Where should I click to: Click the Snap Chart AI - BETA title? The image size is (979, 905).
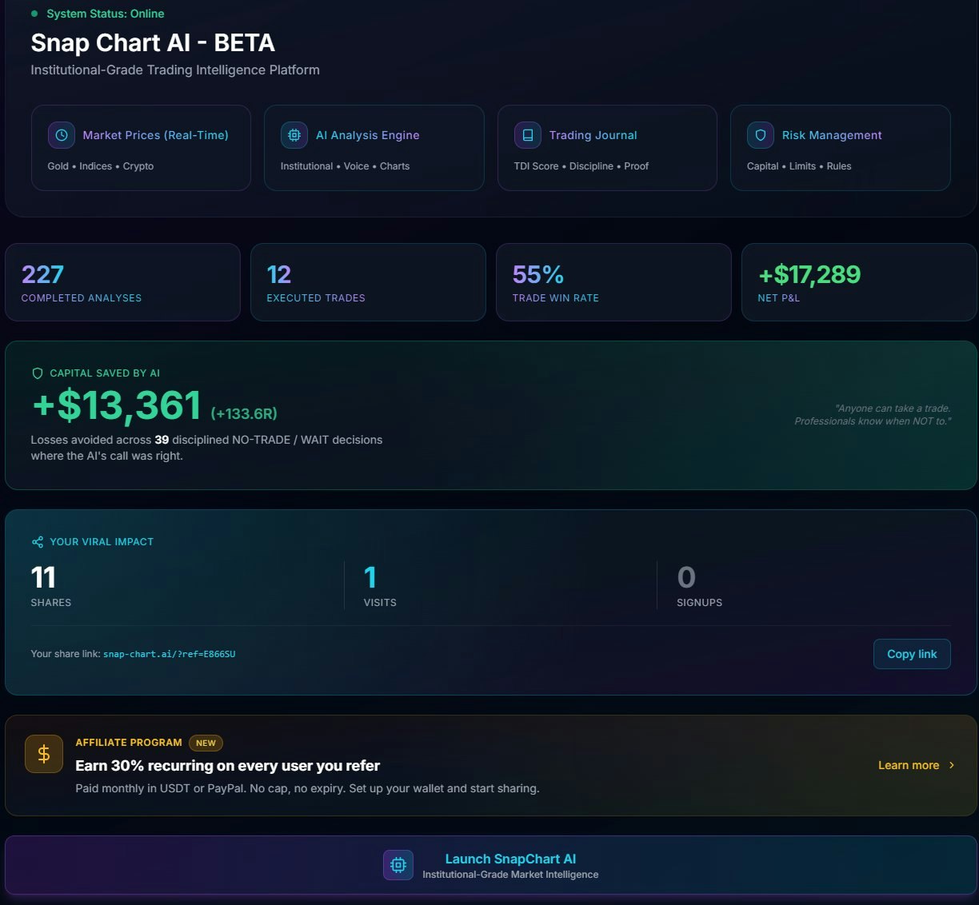[153, 42]
